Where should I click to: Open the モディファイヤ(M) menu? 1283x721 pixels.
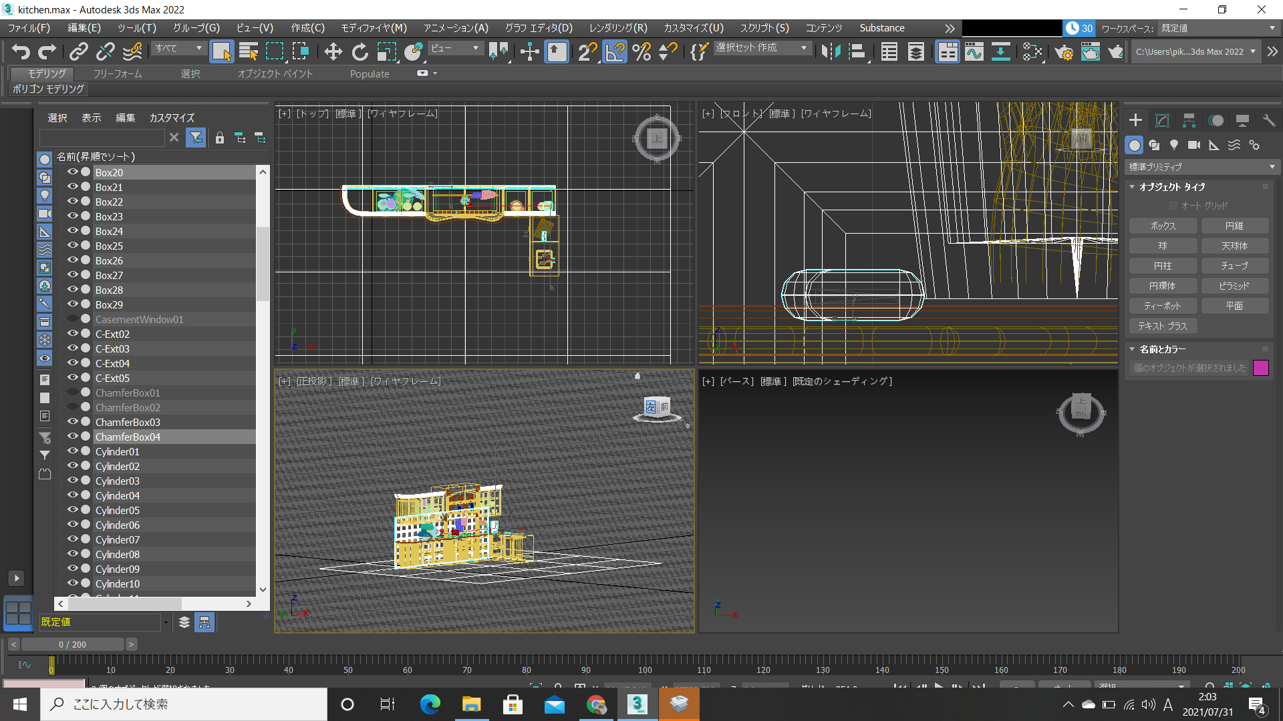[x=374, y=28]
